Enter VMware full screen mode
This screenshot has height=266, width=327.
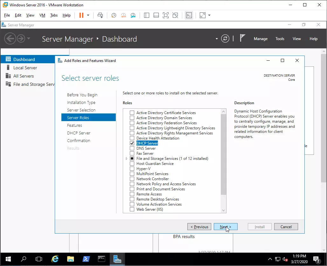pyautogui.click(x=166, y=15)
